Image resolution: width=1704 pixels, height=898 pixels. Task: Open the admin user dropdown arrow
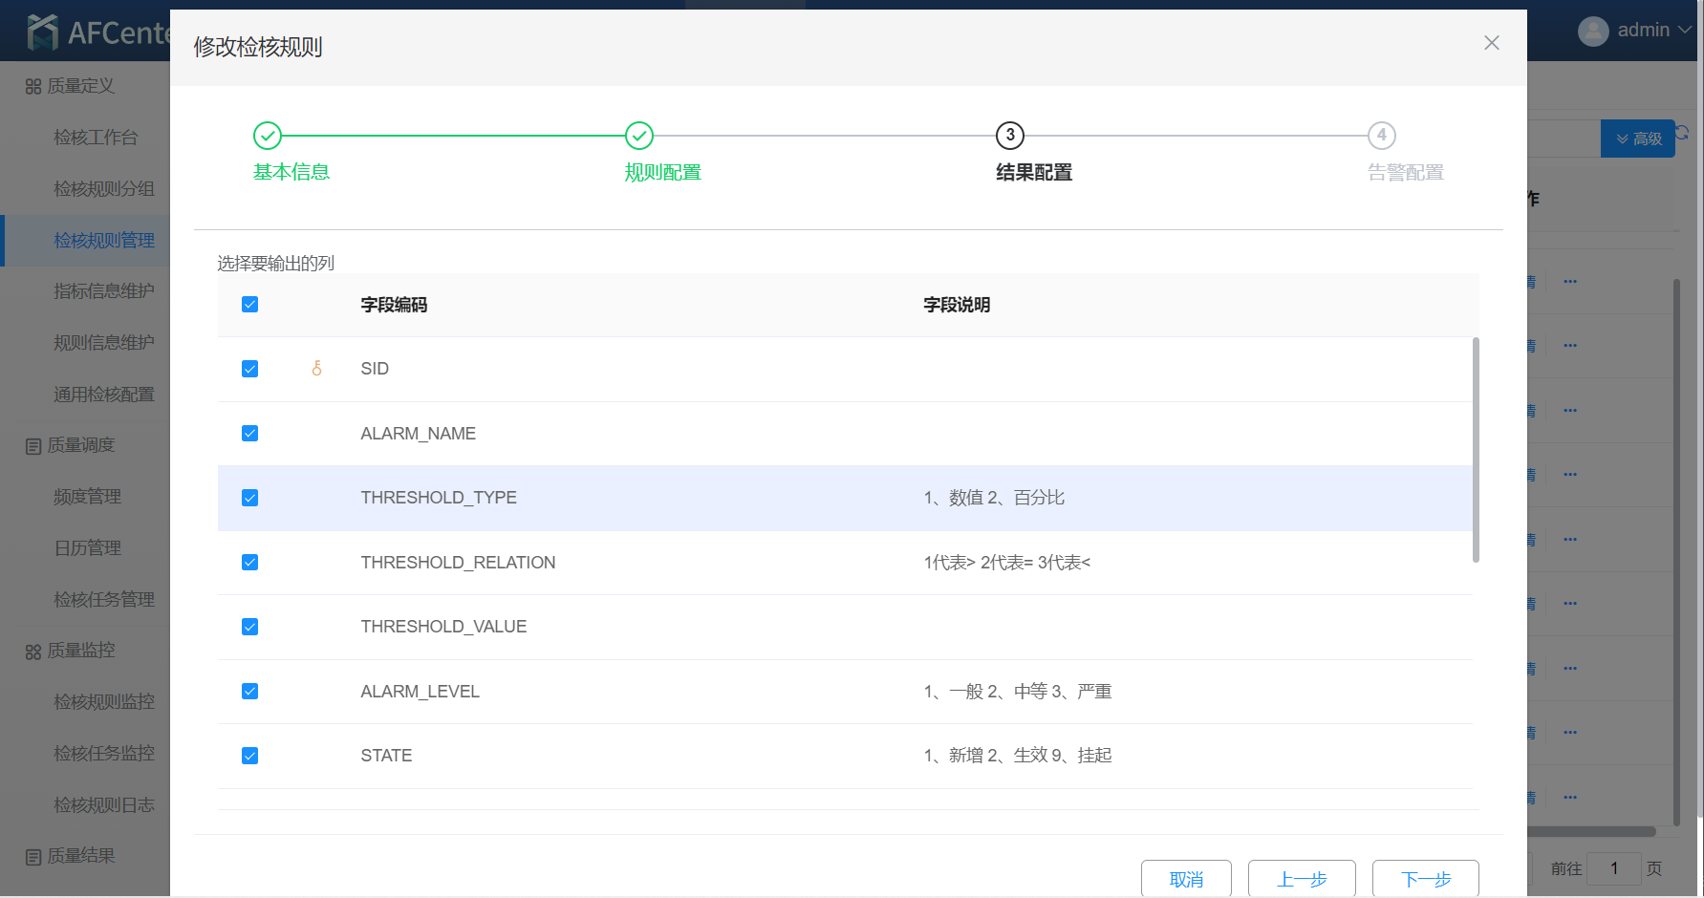pyautogui.click(x=1685, y=31)
